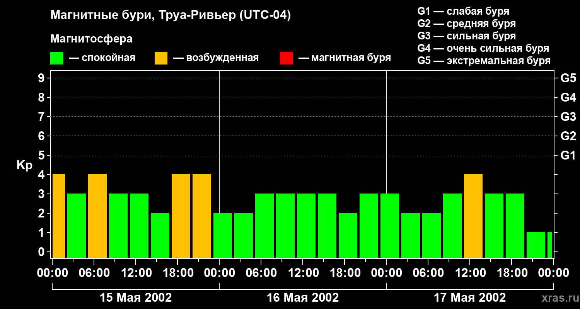Select the Kp 2 bar at 06:00 on 17 Мая
The image size is (580, 309).
click(x=432, y=236)
